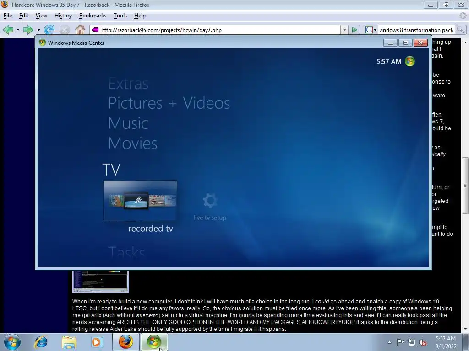469x351 pixels.
Task: Open the recorded tv tile
Action: (140, 201)
